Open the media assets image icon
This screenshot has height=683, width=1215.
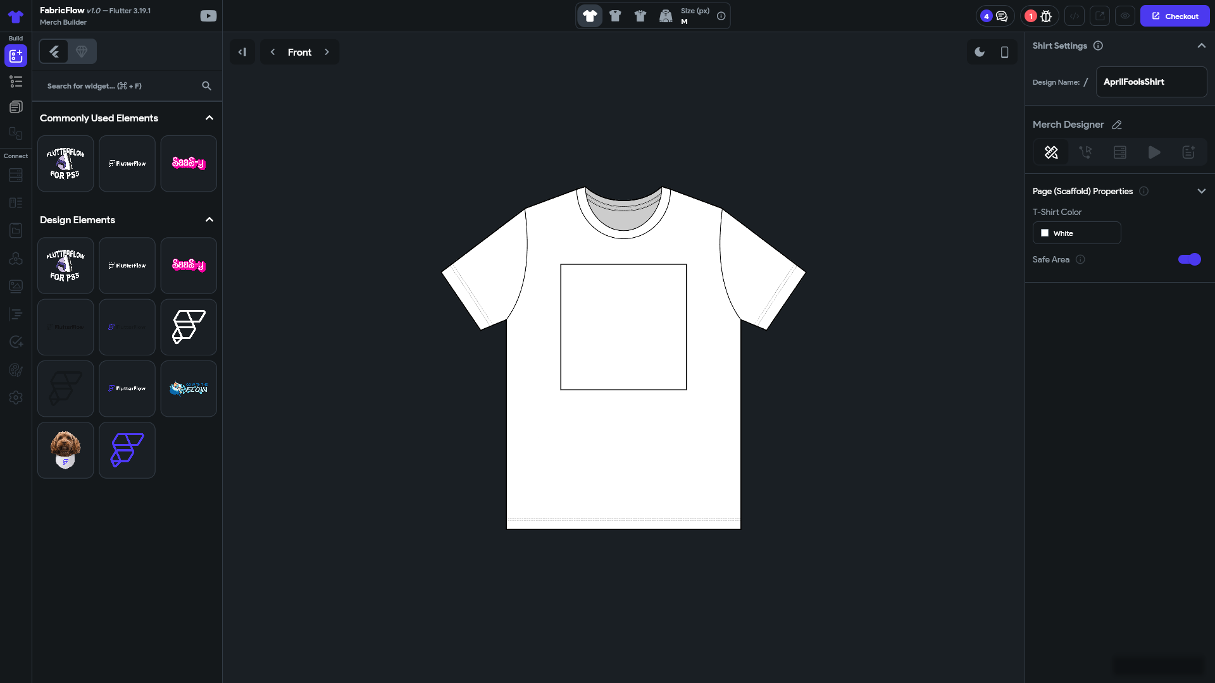(x=16, y=286)
